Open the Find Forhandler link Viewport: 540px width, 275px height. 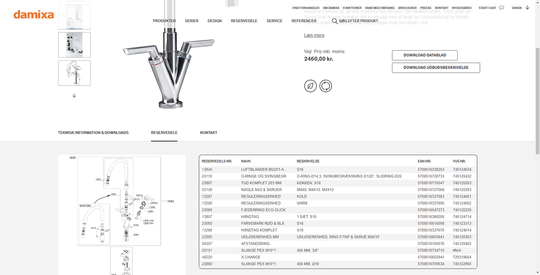[306, 8]
